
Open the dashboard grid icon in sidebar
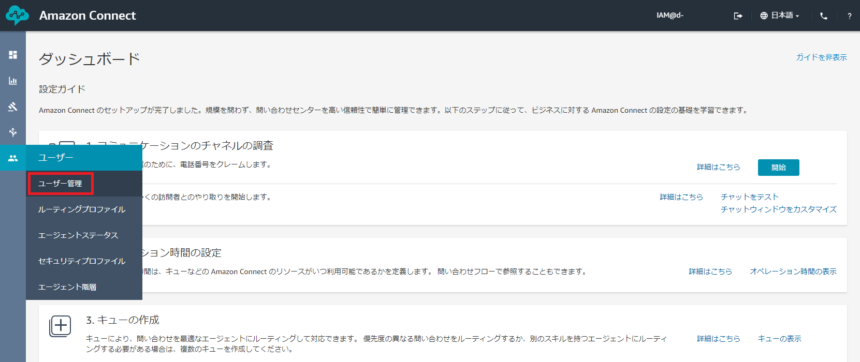[x=13, y=55]
